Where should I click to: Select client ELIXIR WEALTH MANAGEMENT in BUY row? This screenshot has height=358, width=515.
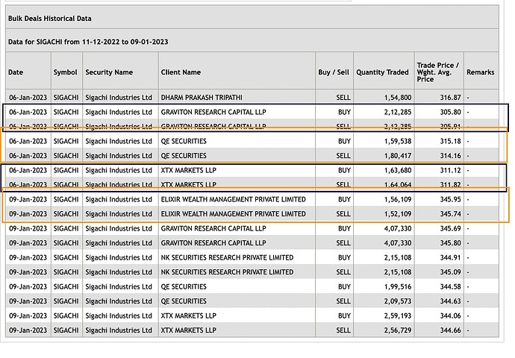coord(233,199)
